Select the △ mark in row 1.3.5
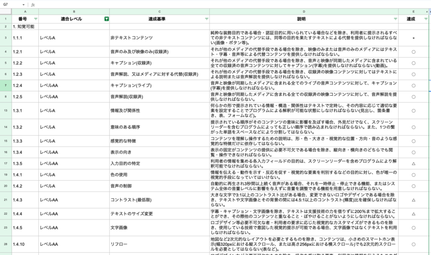 coord(413,164)
